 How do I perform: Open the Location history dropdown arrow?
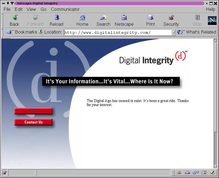click(174, 32)
